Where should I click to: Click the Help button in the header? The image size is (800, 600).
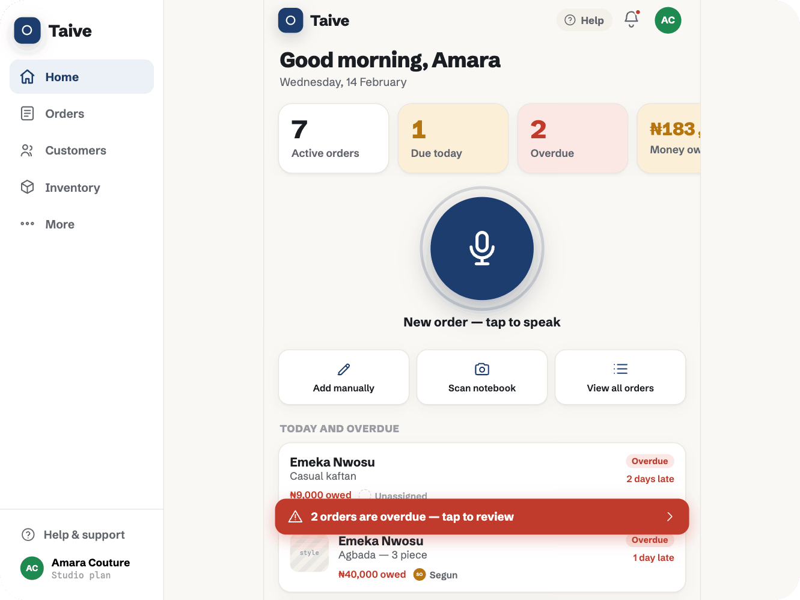pyautogui.click(x=584, y=20)
